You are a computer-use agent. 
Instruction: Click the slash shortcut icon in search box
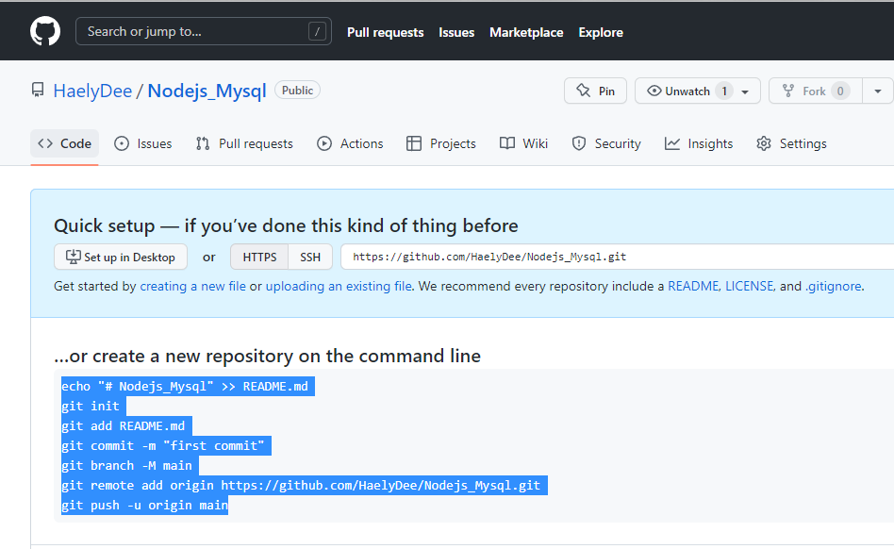pyautogui.click(x=317, y=31)
